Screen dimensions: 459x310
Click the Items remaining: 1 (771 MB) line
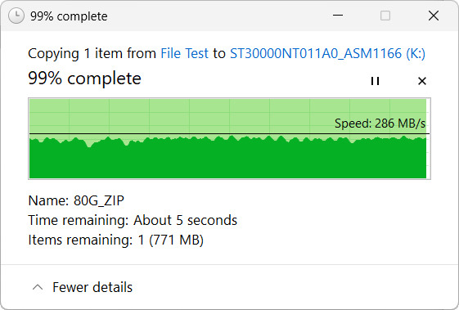115,240
